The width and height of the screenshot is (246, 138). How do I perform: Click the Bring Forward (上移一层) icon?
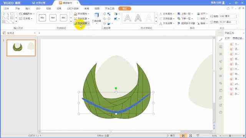tap(179, 14)
